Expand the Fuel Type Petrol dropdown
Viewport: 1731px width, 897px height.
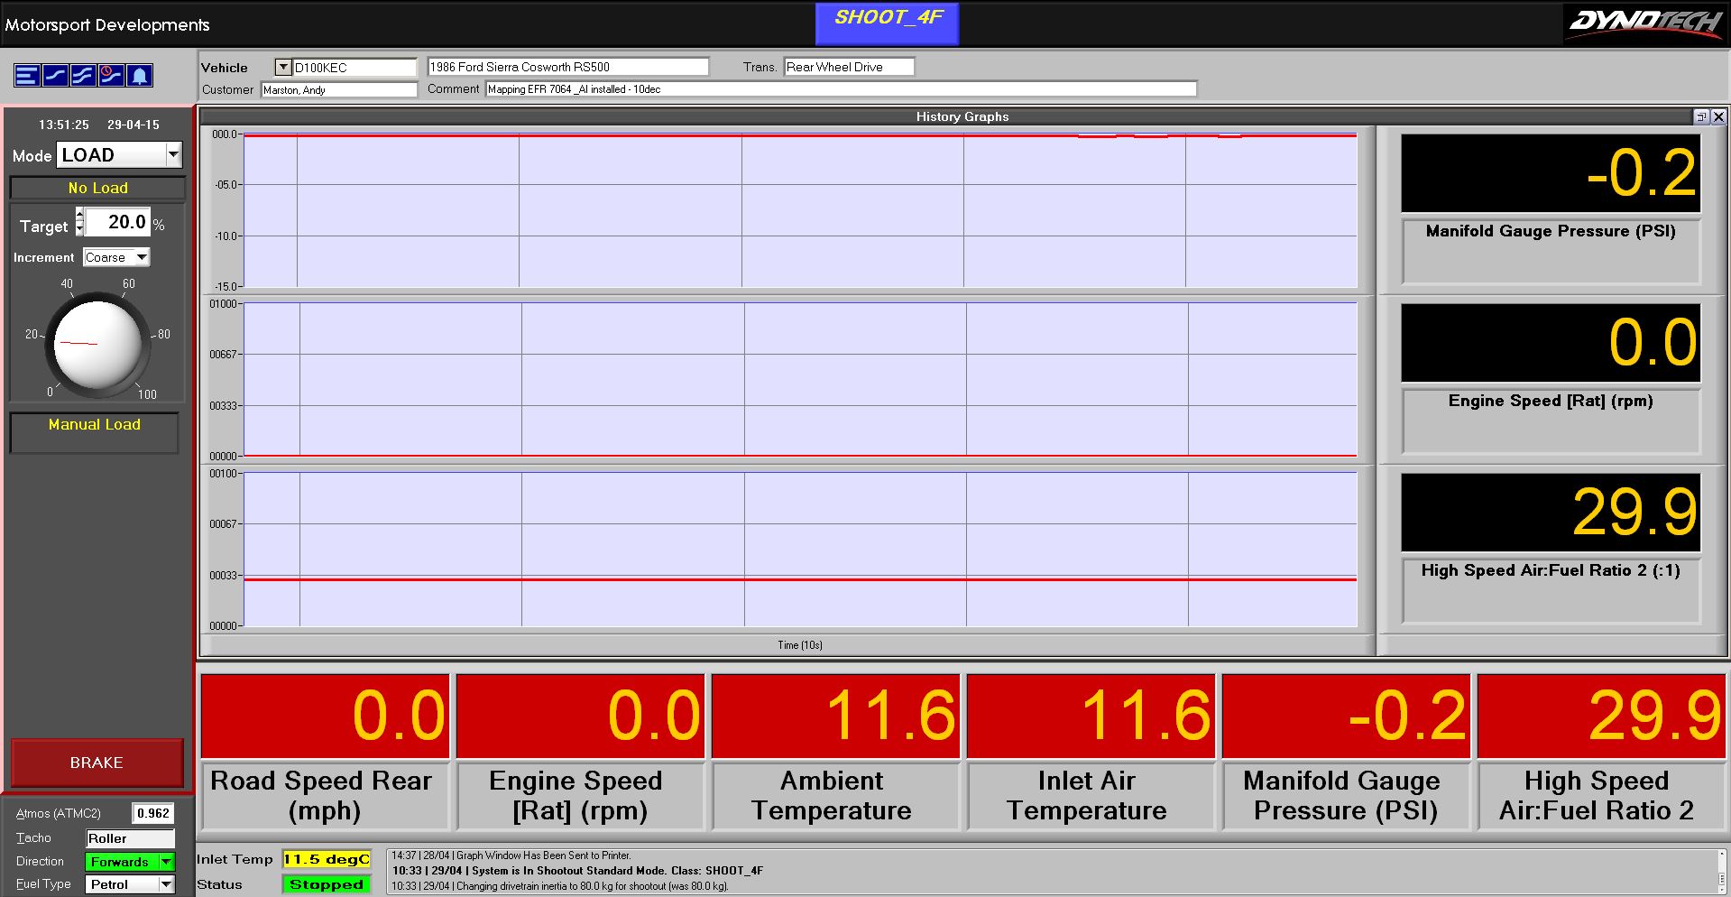point(166,884)
